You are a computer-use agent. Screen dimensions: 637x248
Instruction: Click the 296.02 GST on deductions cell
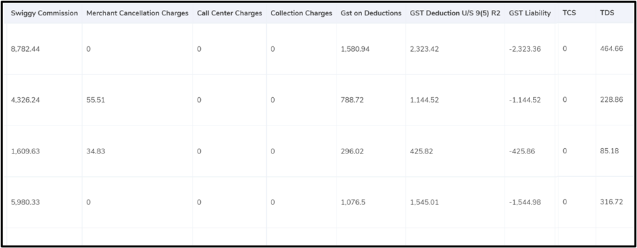353,151
